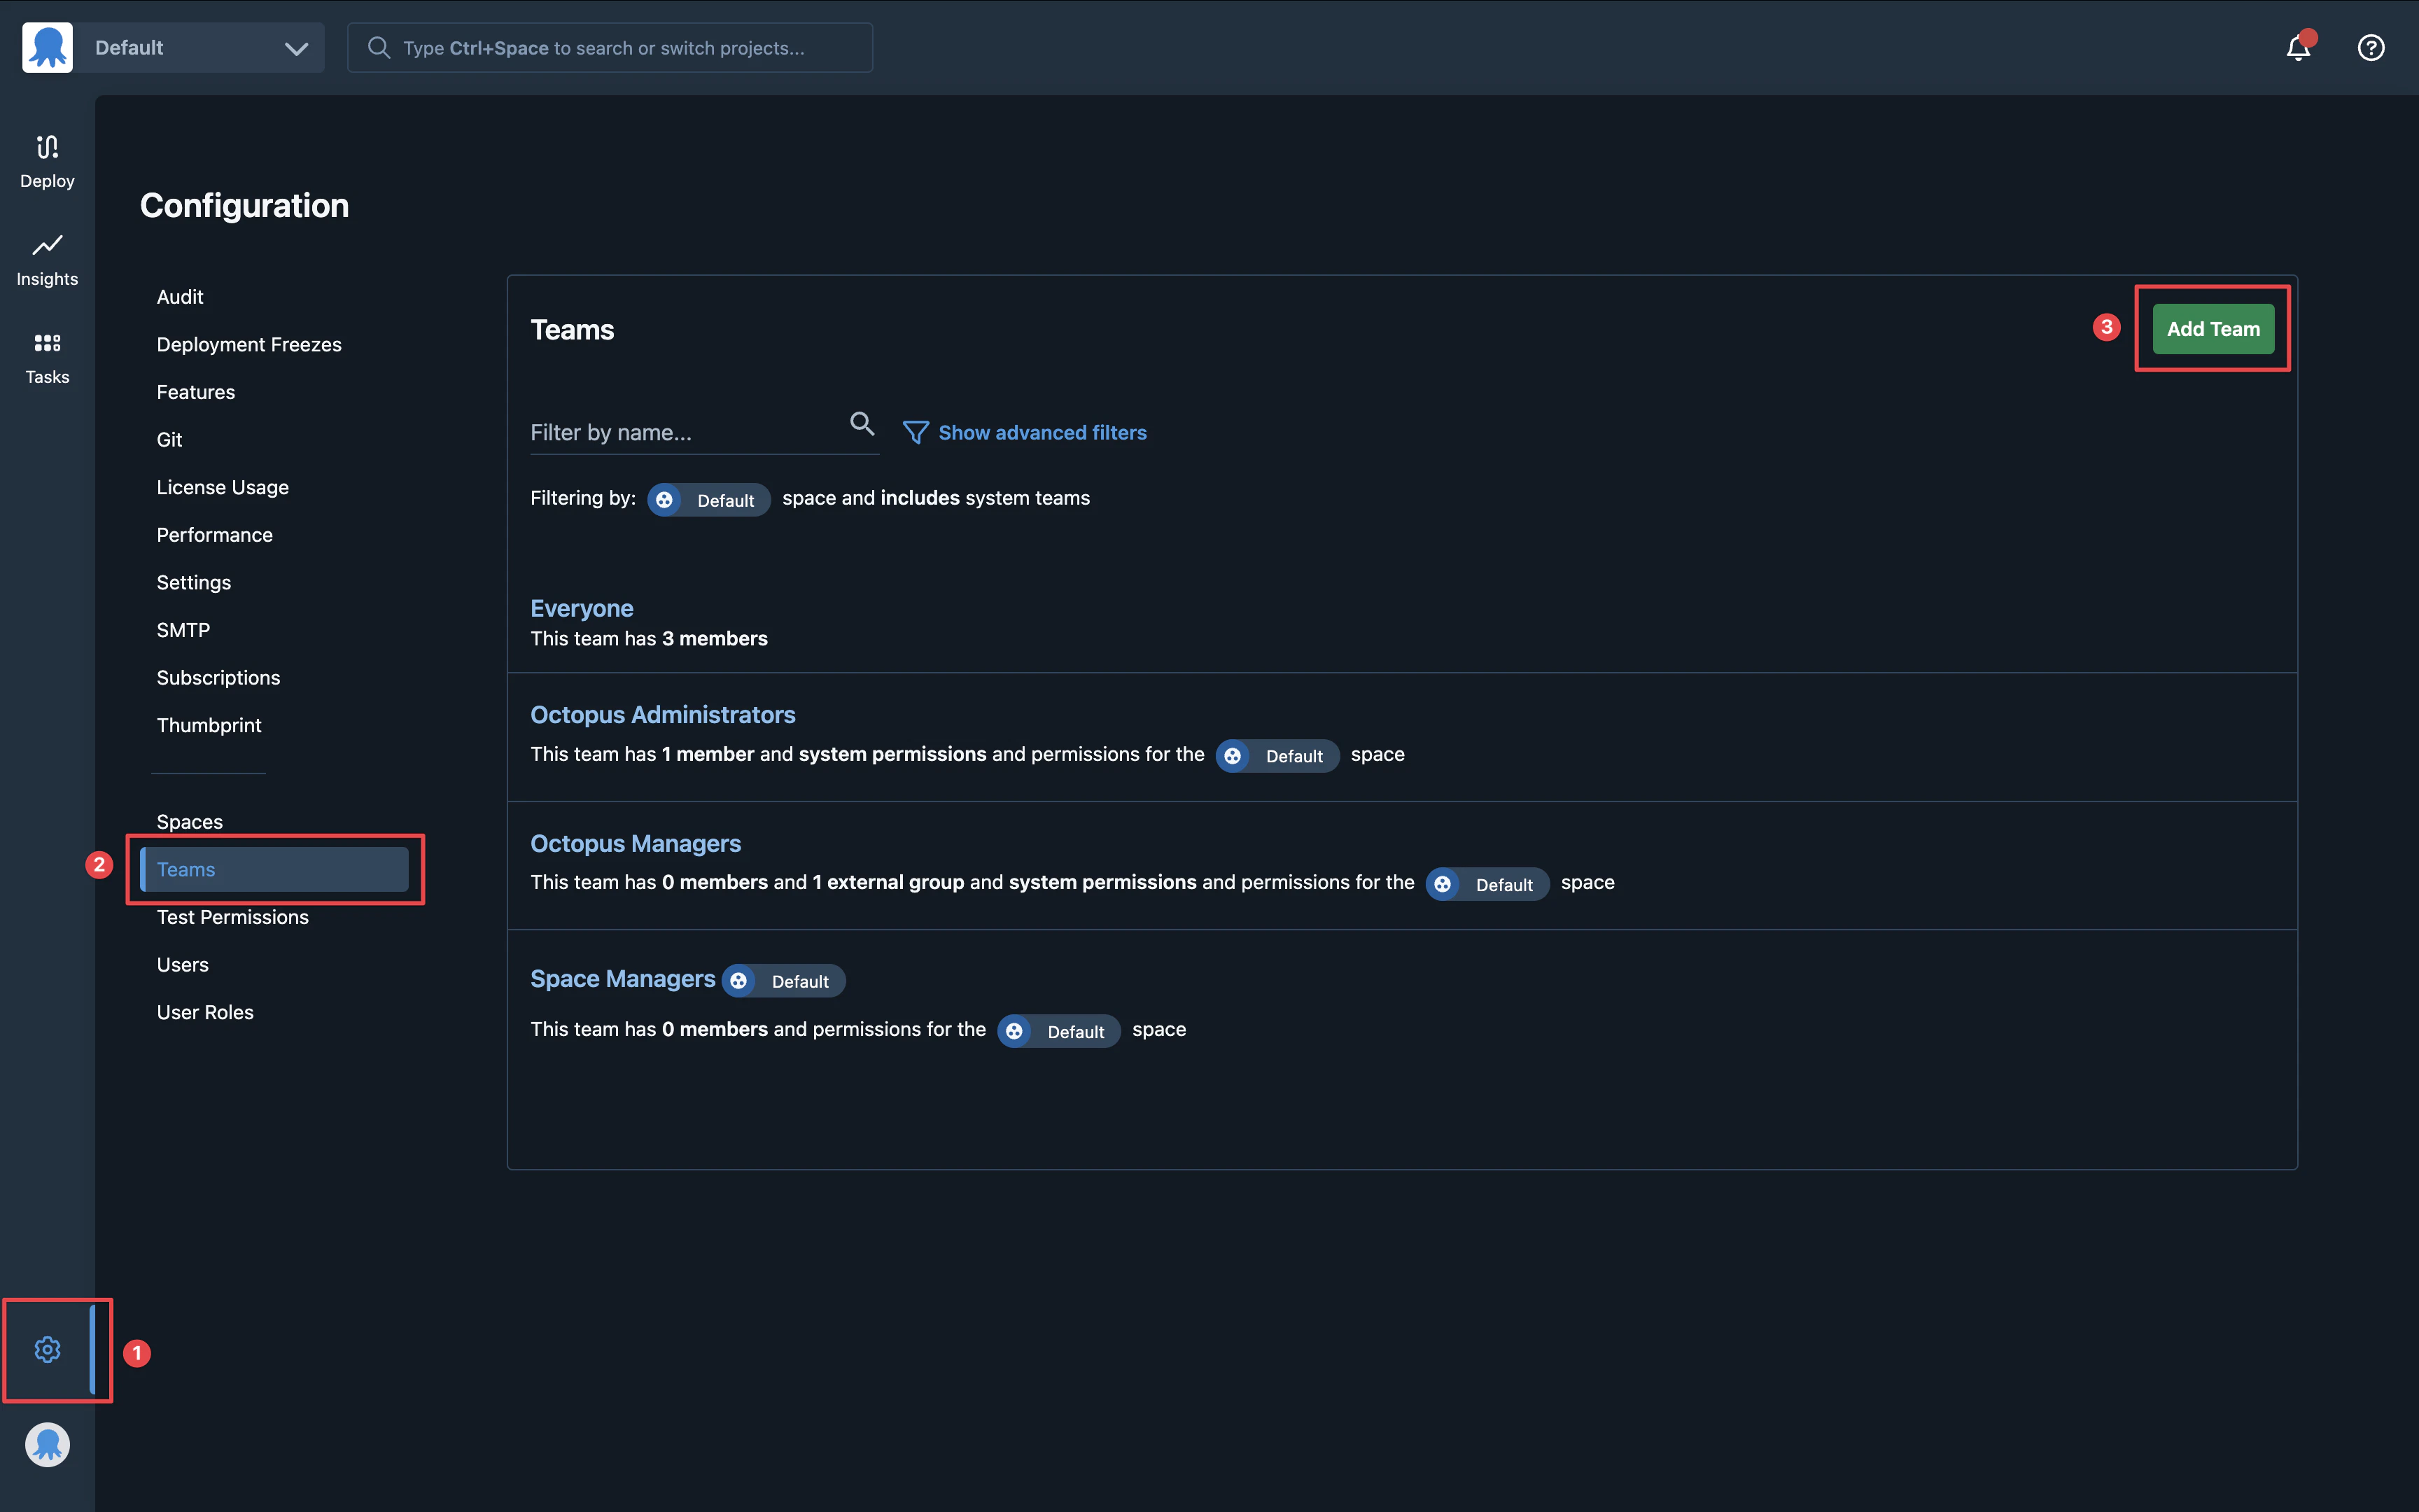Image resolution: width=2419 pixels, height=1512 pixels.
Task: Select Teams in configuration menu
Action: (x=274, y=869)
